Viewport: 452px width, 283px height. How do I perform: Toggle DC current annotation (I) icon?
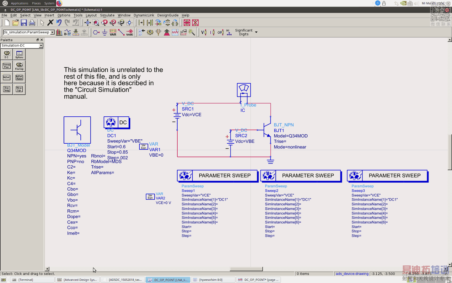click(x=213, y=32)
